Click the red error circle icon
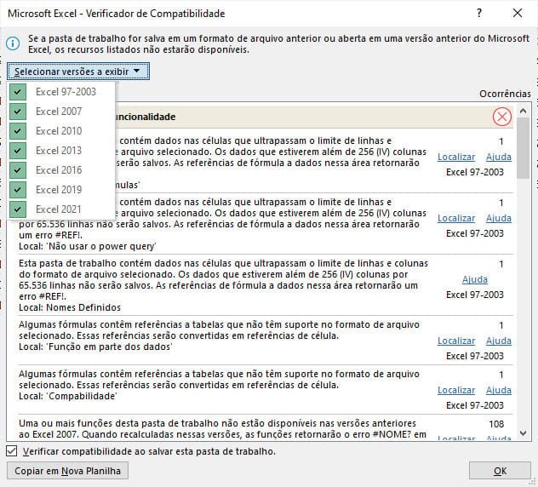538x487 pixels. pyautogui.click(x=502, y=117)
